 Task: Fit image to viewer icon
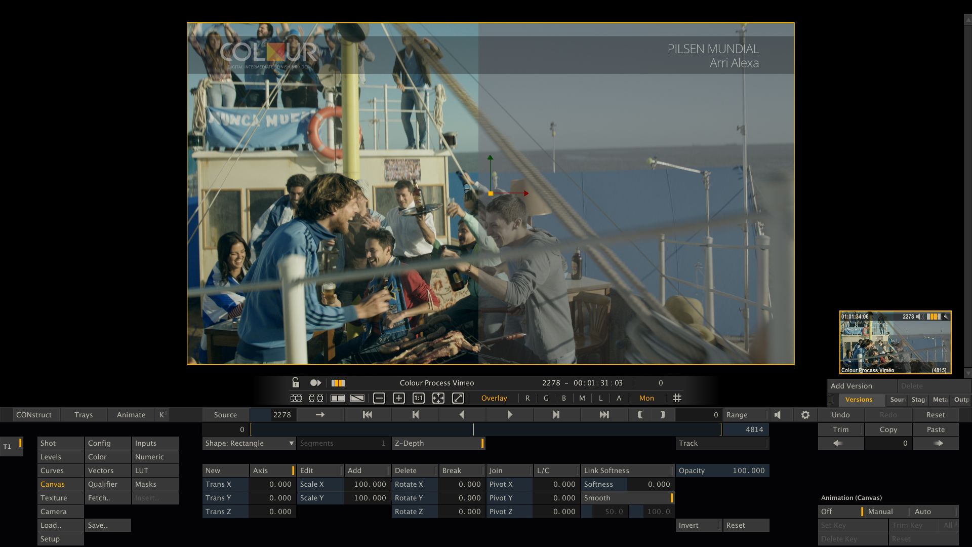438,398
